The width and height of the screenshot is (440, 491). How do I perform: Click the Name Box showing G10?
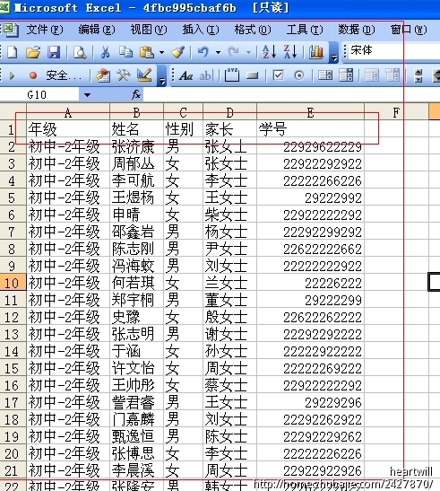39,94
